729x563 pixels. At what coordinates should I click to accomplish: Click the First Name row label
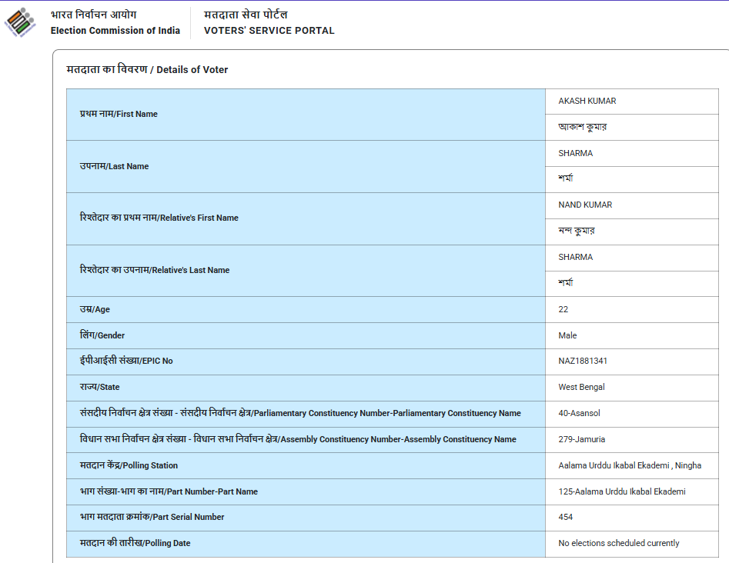(x=119, y=114)
